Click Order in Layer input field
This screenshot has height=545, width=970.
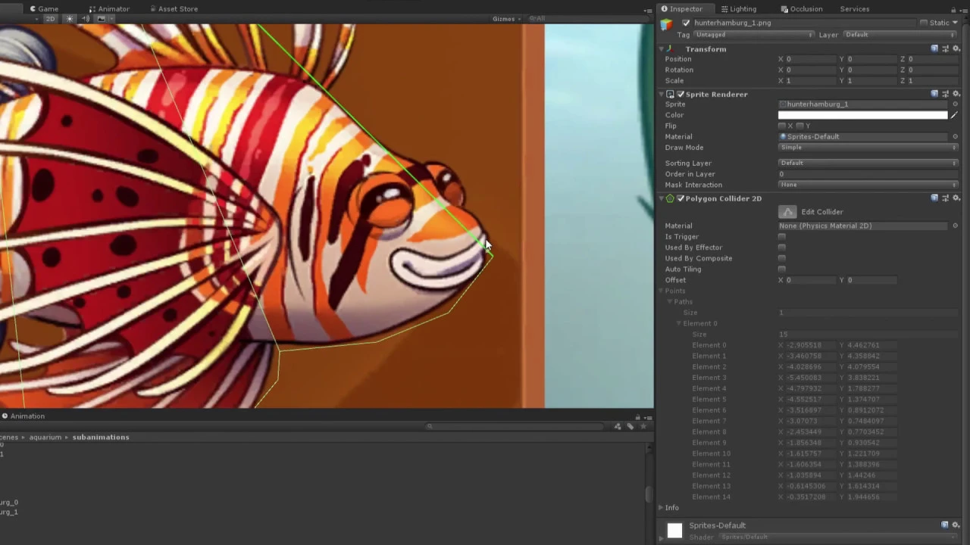(868, 174)
